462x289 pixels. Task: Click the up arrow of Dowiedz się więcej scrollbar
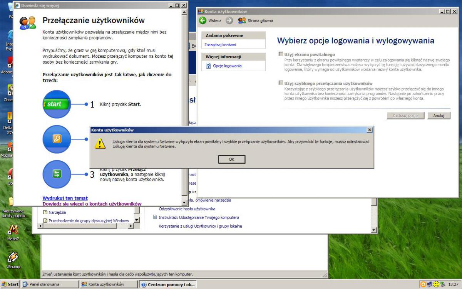click(x=184, y=12)
